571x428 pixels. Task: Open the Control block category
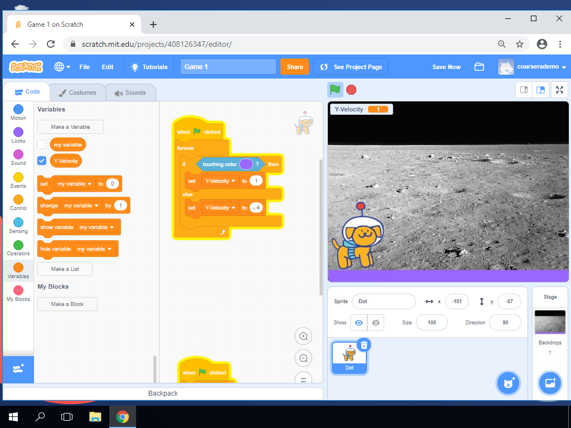[x=18, y=203]
